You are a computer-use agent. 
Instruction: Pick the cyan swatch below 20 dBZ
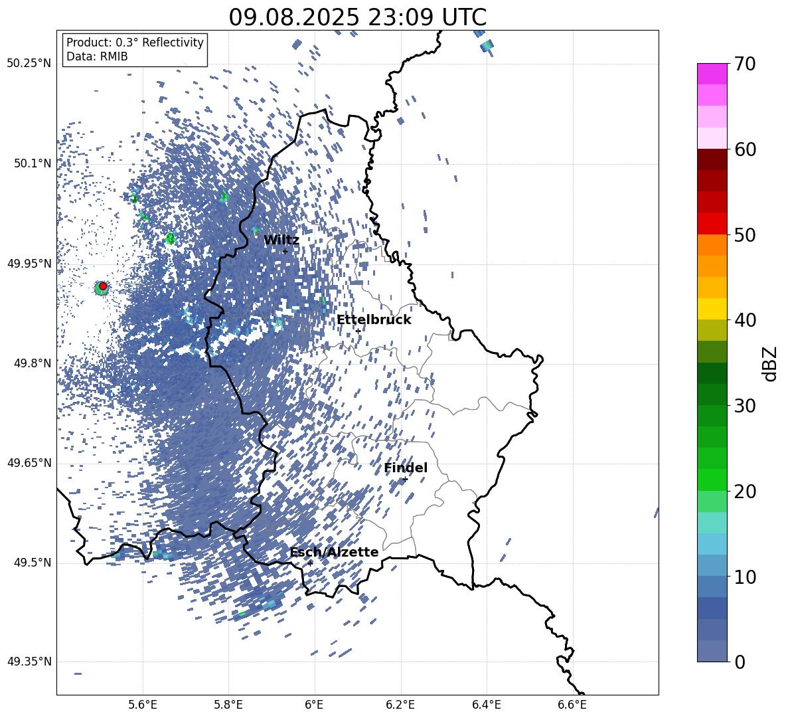(x=712, y=523)
